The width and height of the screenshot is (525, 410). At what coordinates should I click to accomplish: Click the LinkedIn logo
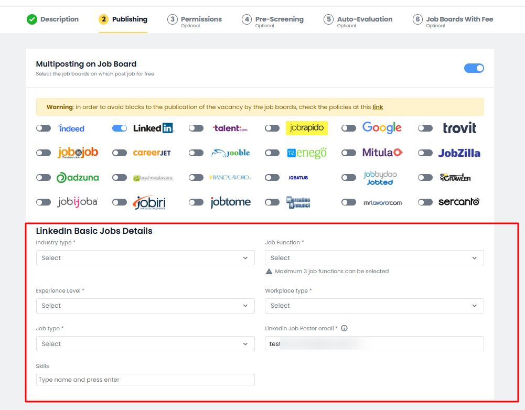click(x=153, y=128)
